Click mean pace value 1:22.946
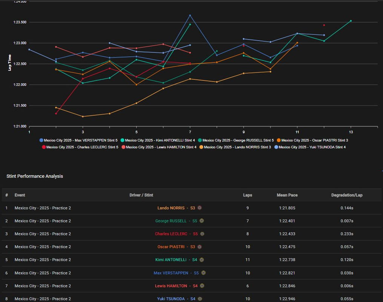The width and height of the screenshot is (383, 302). 287,299
